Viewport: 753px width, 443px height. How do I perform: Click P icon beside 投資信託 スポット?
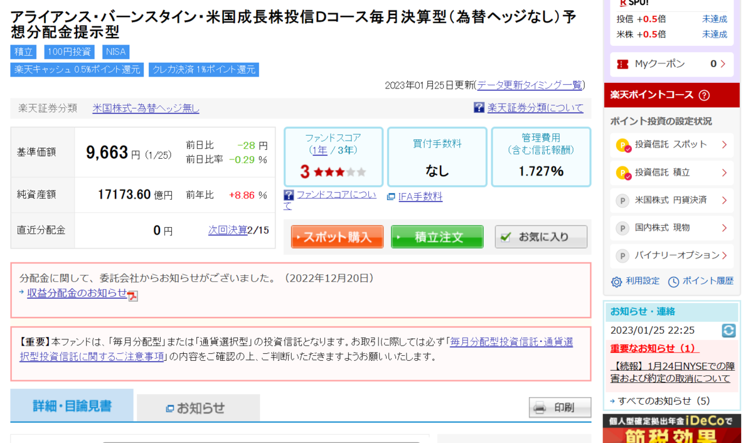click(x=623, y=145)
